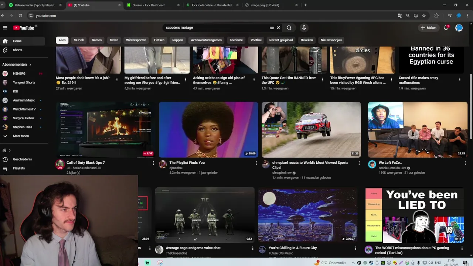Select the Actieavonturengames filter chip
Screen dimensions: 473x266
[x=206, y=40]
